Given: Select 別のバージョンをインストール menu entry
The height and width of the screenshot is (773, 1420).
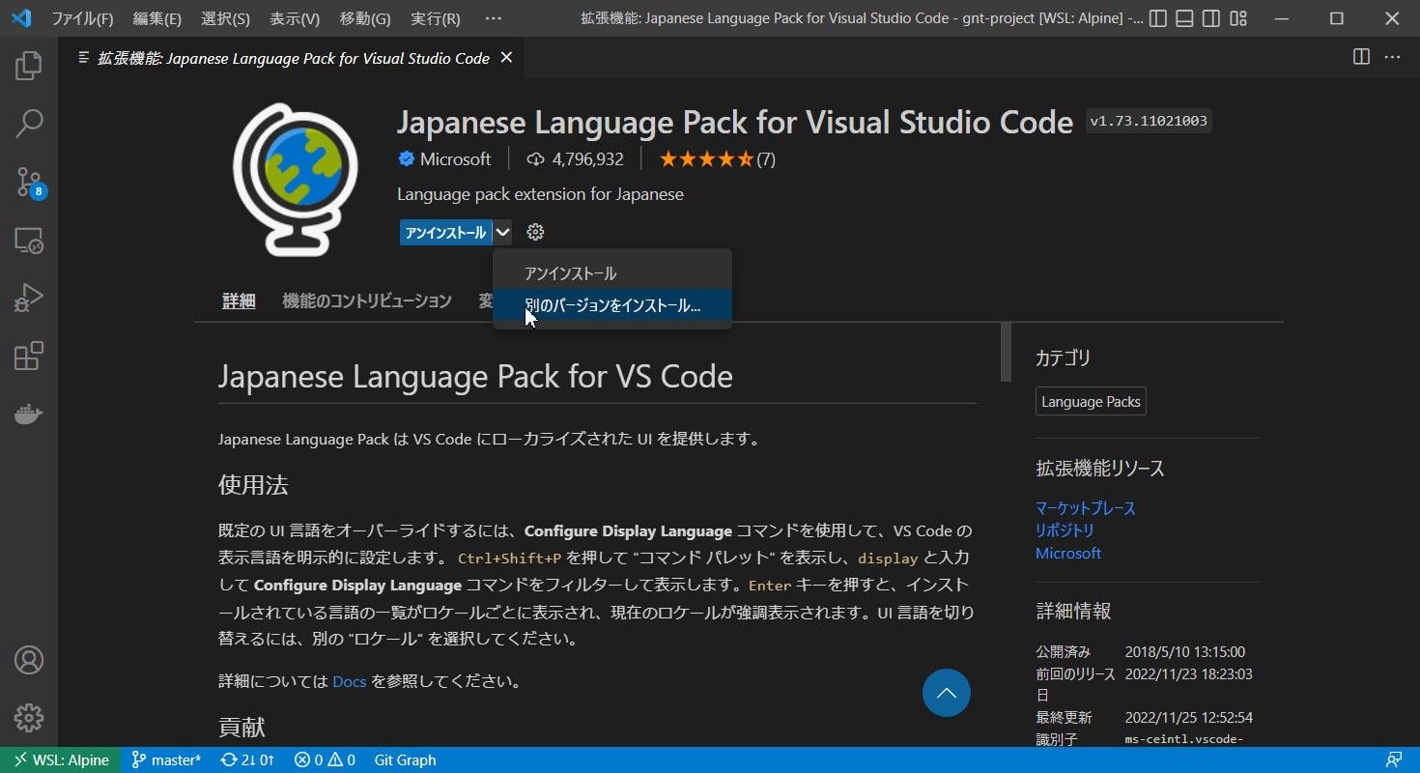Looking at the screenshot, I should click(x=611, y=305).
